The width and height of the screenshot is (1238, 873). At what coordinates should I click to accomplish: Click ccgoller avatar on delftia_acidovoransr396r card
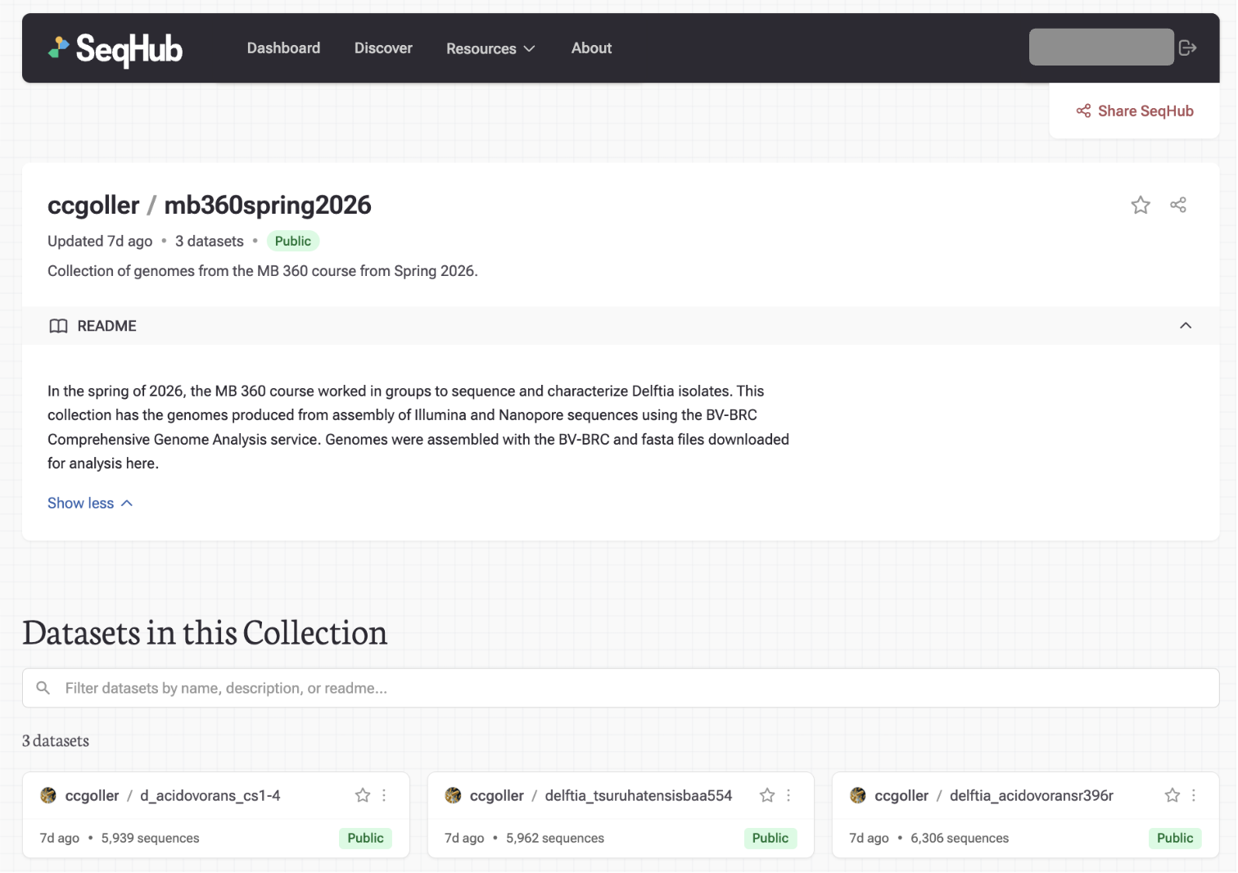point(858,795)
